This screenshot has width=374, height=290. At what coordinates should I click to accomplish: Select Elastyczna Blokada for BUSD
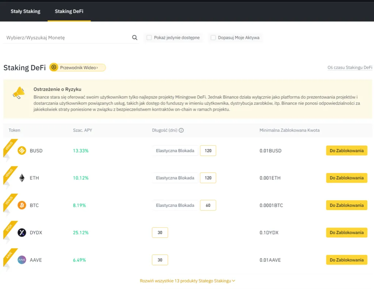[175, 150]
